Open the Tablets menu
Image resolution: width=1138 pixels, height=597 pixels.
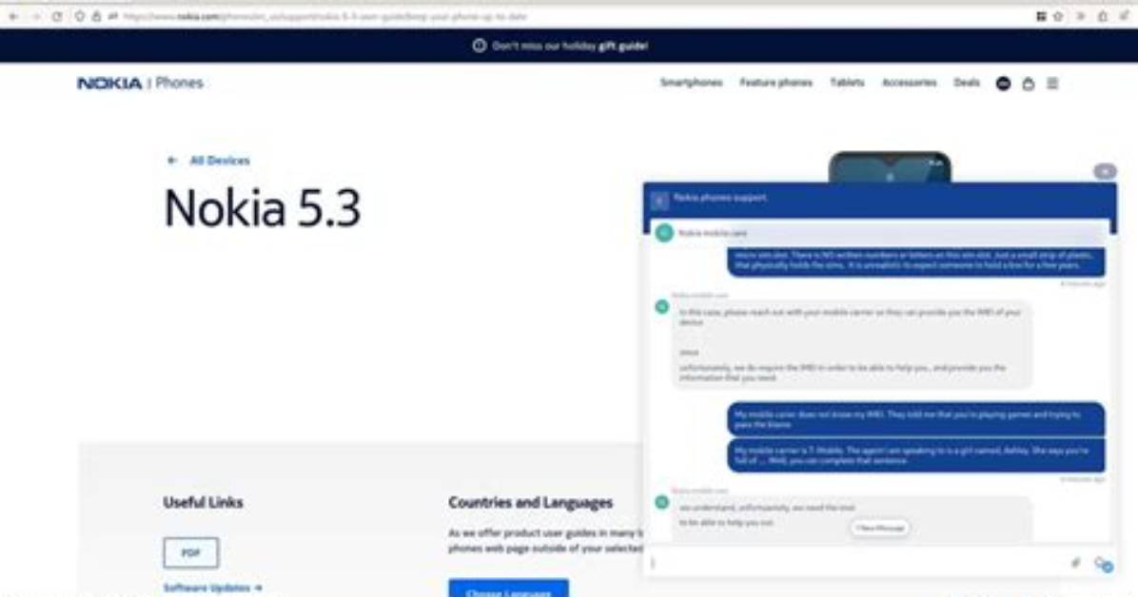coord(847,83)
